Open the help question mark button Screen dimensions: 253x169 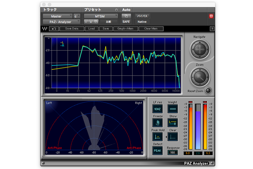212,29
